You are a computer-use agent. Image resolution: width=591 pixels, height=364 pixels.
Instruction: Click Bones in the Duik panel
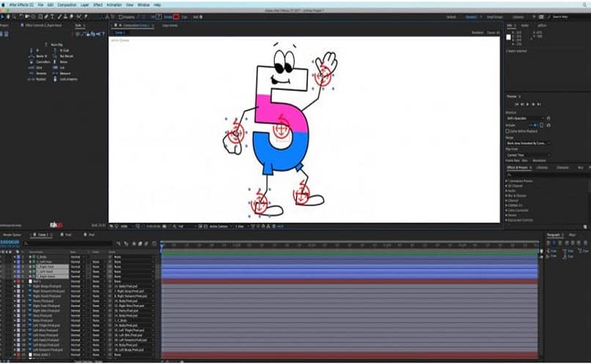[61, 62]
